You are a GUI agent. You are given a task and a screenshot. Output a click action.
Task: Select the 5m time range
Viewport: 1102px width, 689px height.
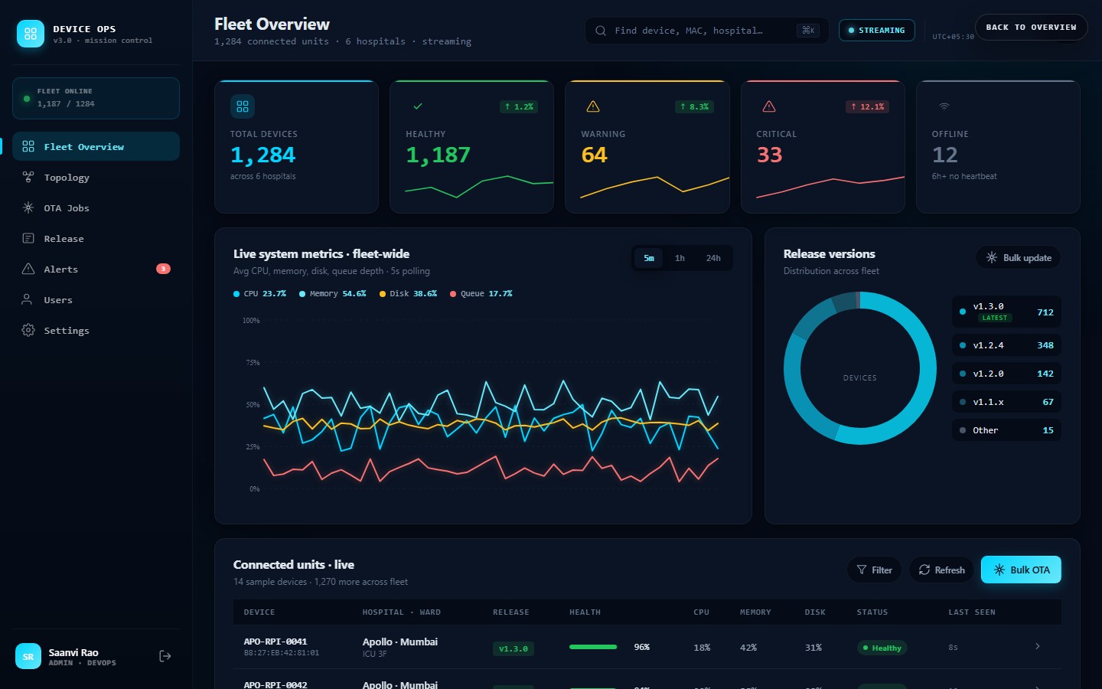649,258
